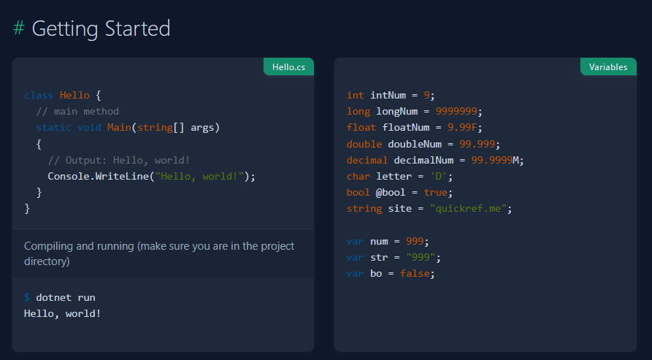This screenshot has width=652, height=360.
Task: Click the Console.WriteLine code line
Action: pos(151,176)
